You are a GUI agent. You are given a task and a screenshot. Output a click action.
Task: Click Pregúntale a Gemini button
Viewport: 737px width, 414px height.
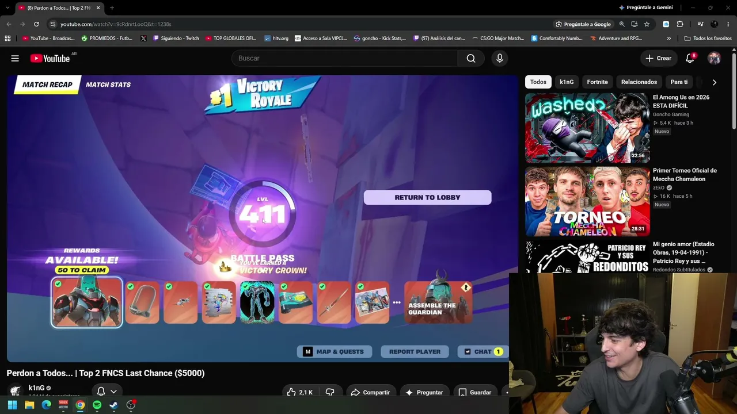coord(645,7)
